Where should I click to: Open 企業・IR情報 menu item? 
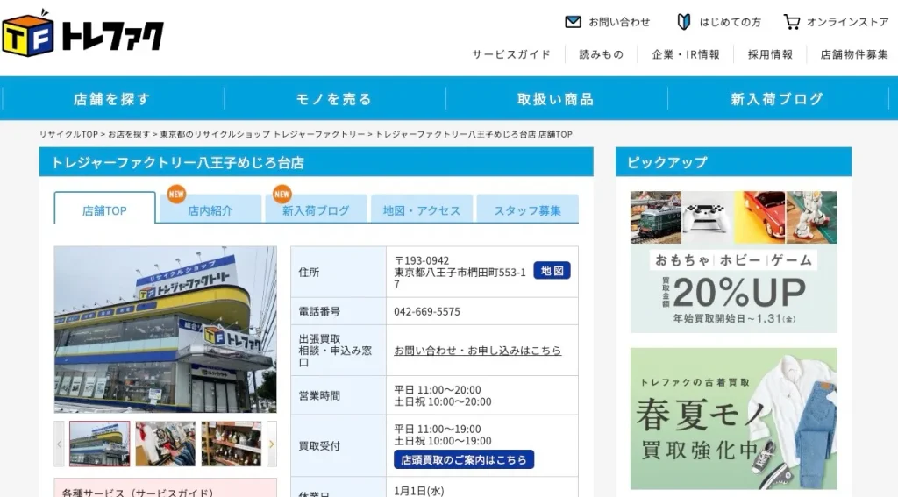(686, 54)
